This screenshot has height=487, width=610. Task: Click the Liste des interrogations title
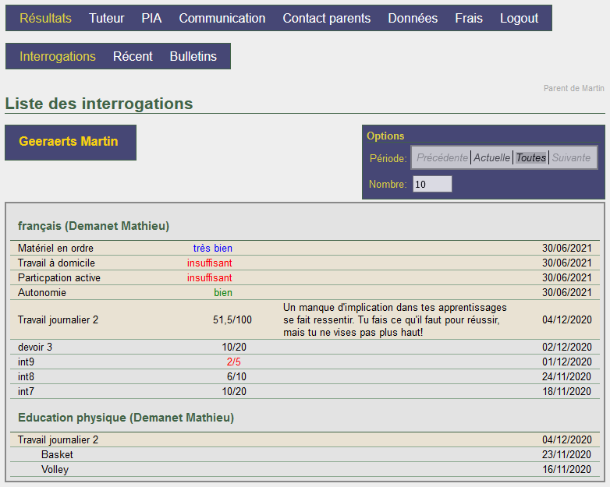click(99, 104)
